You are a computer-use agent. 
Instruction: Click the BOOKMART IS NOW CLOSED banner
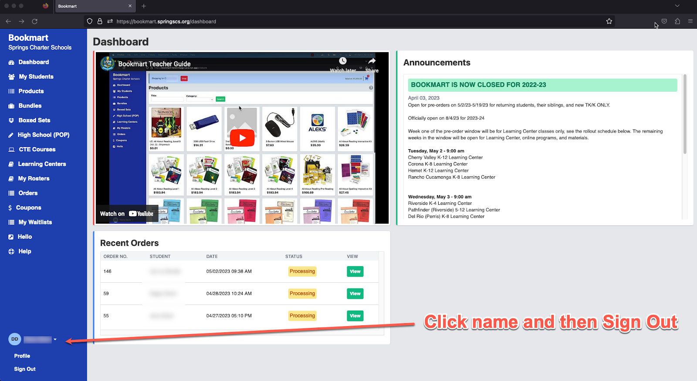point(542,85)
